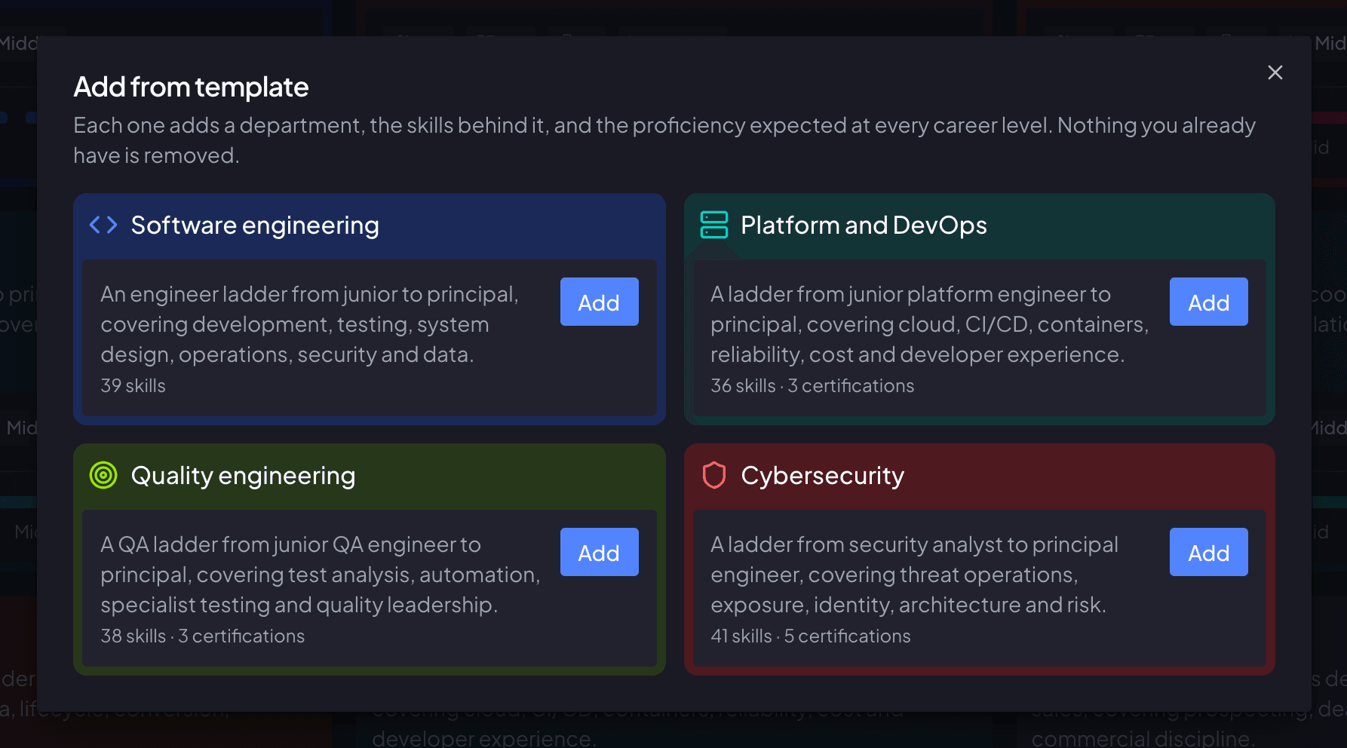Click the Software engineering ladder description
This screenshot has height=748, width=1347.
coord(310,324)
